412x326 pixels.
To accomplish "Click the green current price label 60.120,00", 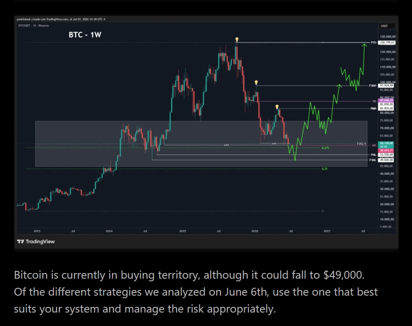I will [x=386, y=143].
